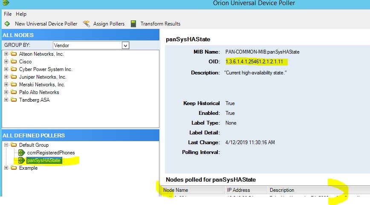The height and width of the screenshot is (205, 370).
Task: Click the Juniper Networks folder icon
Action: 14,77
